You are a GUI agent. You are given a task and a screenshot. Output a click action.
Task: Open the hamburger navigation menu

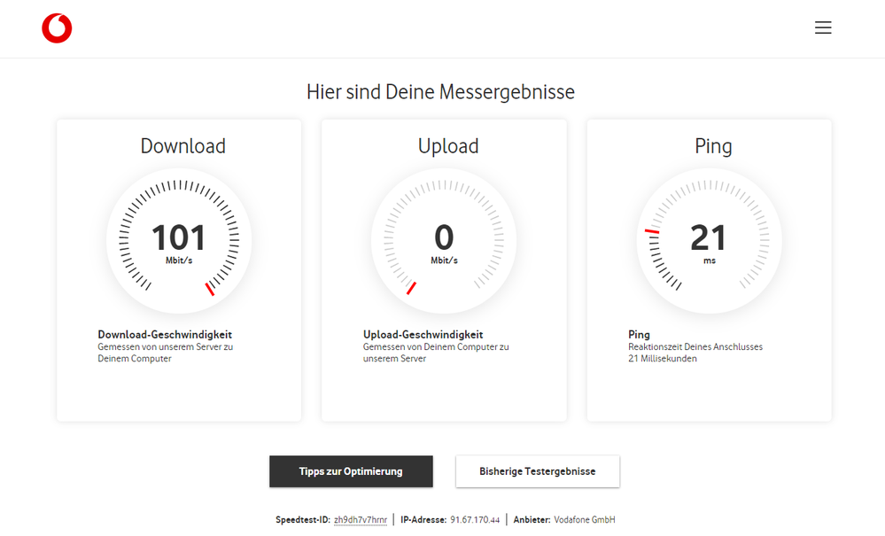point(823,27)
